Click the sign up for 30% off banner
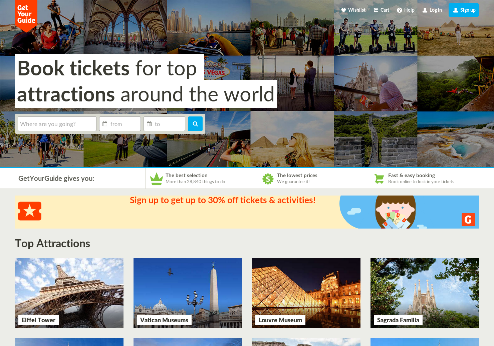 pyautogui.click(x=223, y=200)
